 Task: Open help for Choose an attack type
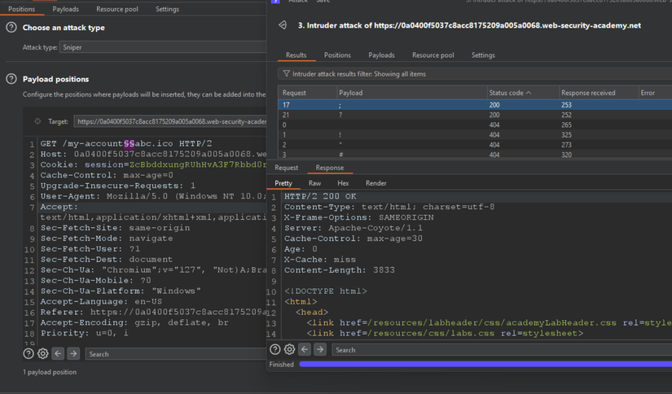coord(11,28)
